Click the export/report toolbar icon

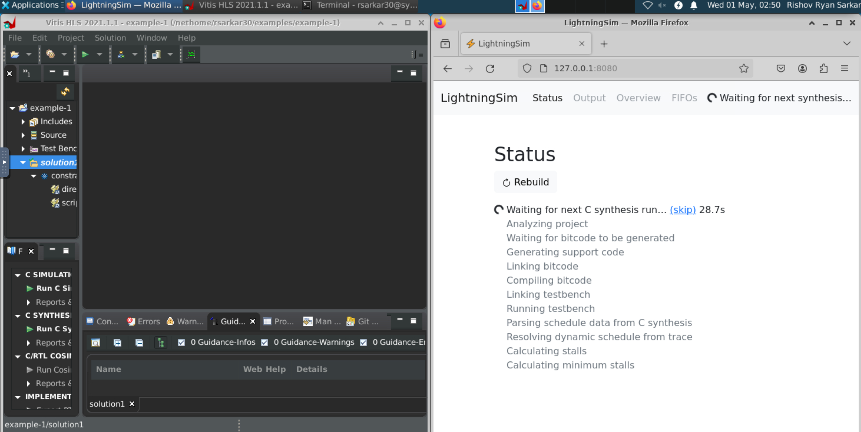pyautogui.click(x=156, y=54)
